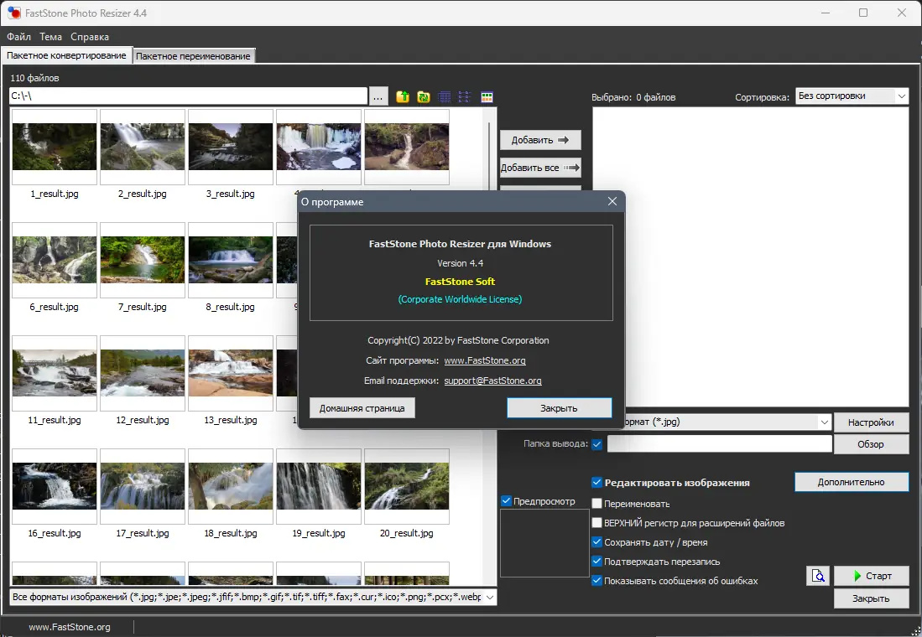Open the www.FastStone.org website link
The image size is (922, 637).
(x=485, y=360)
